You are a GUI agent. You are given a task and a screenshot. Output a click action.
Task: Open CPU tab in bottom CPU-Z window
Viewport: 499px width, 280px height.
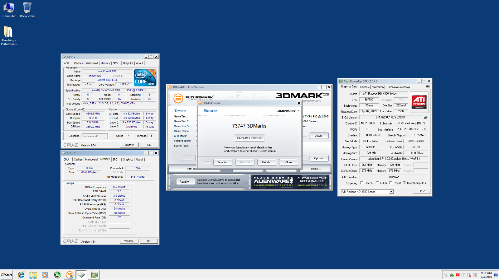(x=66, y=160)
